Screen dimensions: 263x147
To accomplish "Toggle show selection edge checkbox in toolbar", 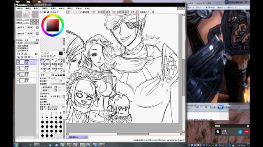I will click(x=81, y=12).
